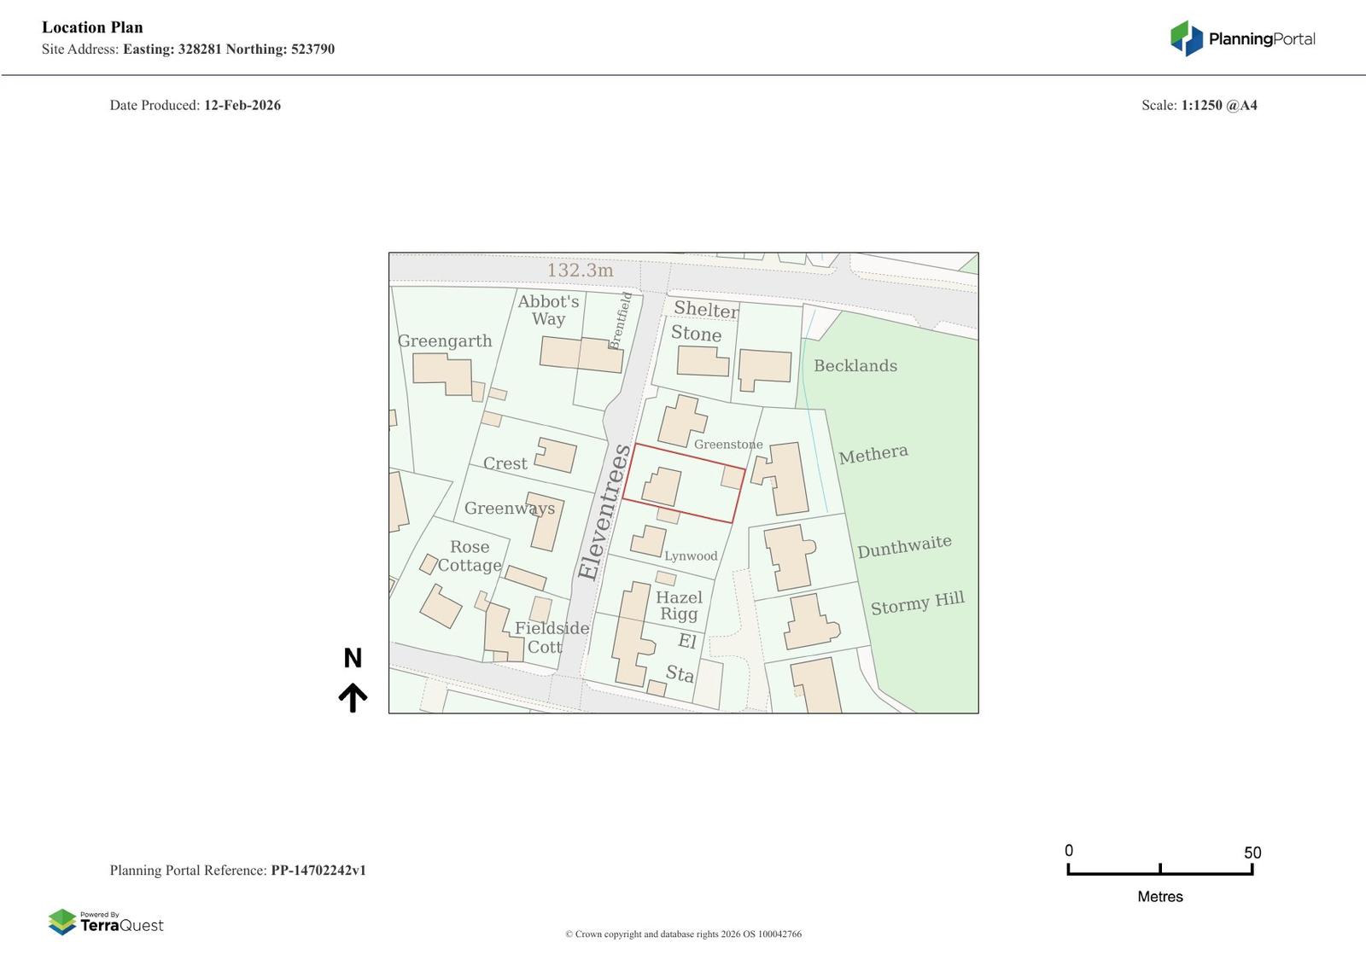Screen dimensions: 1366x966
Task: Click the Stormy Hill map label
Action: tap(917, 603)
